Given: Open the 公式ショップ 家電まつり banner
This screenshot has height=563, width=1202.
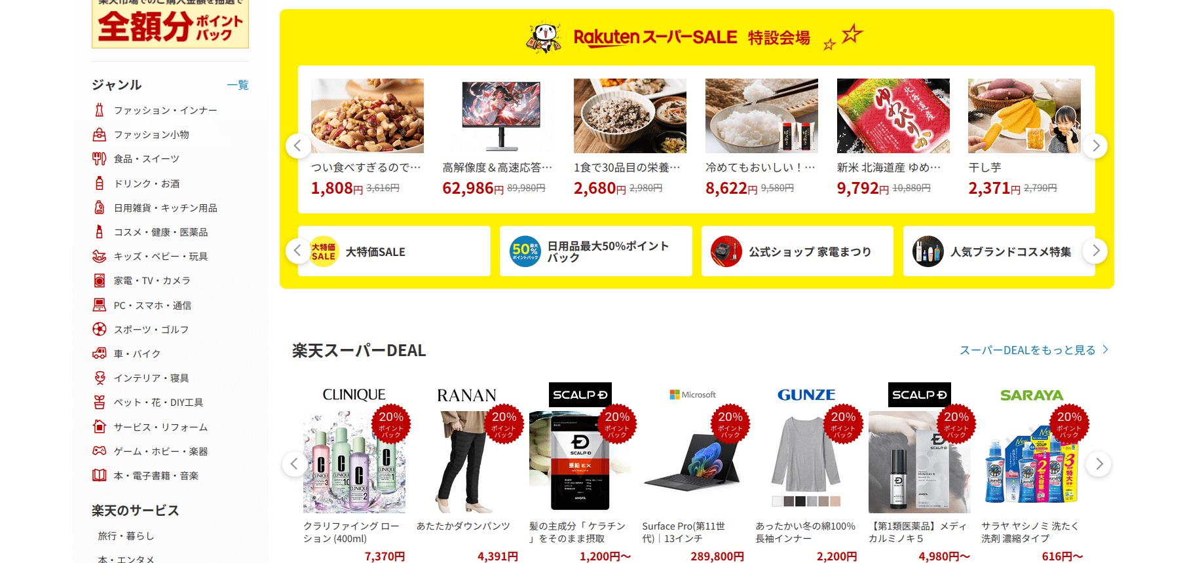Looking at the screenshot, I should pyautogui.click(x=797, y=251).
